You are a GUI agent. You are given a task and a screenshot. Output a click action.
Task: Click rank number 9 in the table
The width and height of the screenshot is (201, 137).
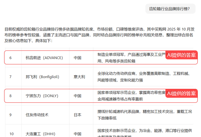[10, 115]
